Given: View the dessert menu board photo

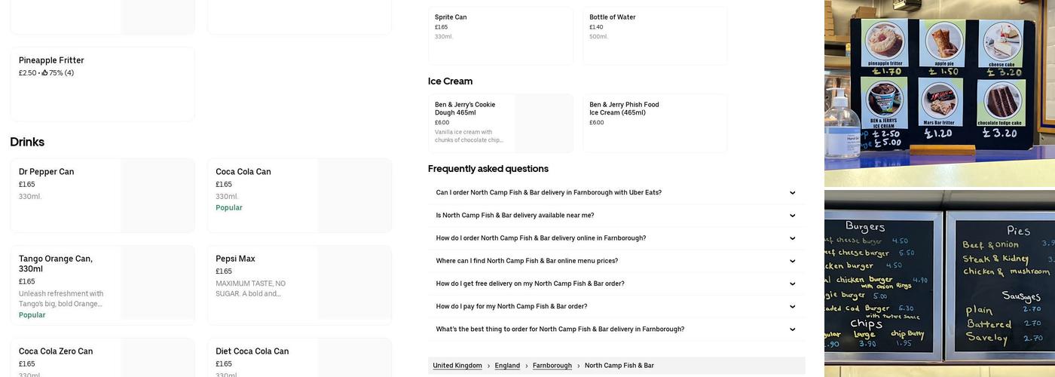Looking at the screenshot, I should [940, 93].
